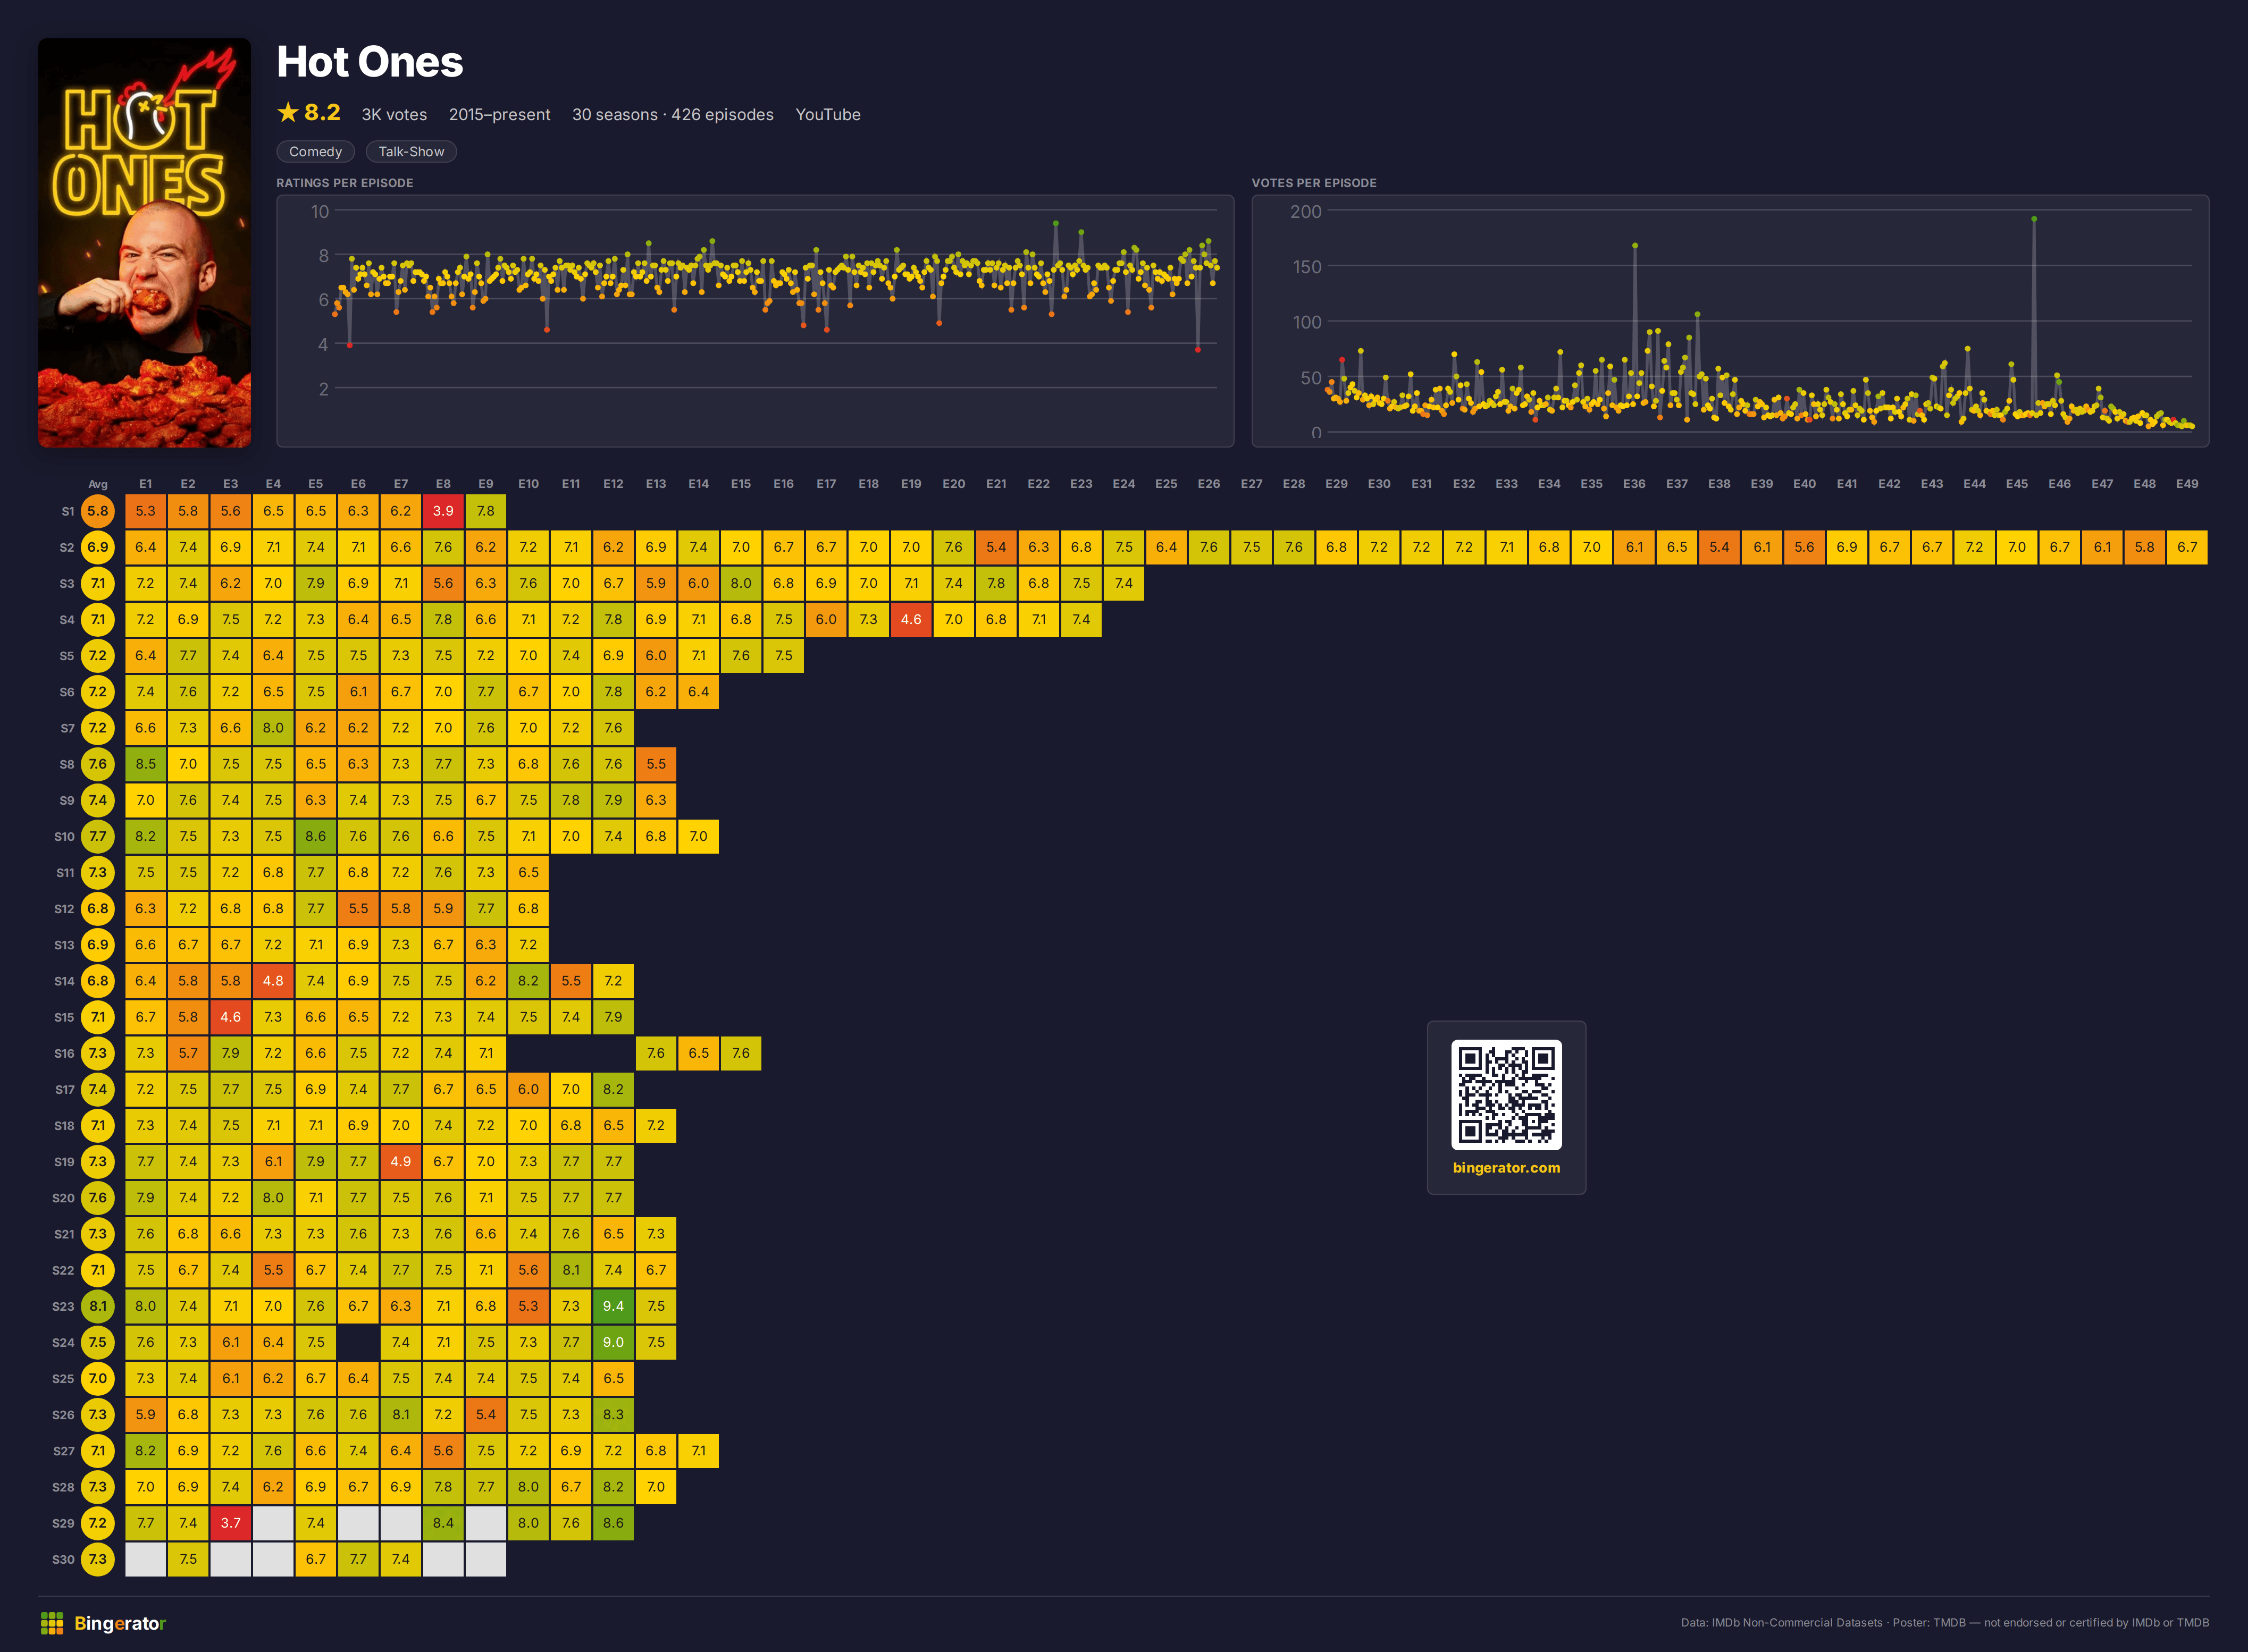Select the Talk-Show genre tag
This screenshot has width=2248, height=1652.
coord(411,151)
